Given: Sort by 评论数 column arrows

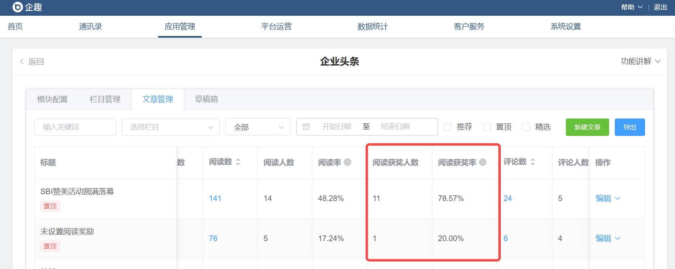Looking at the screenshot, I should click(533, 162).
